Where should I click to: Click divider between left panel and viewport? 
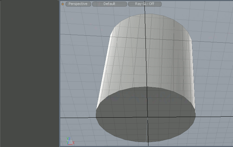59,73
